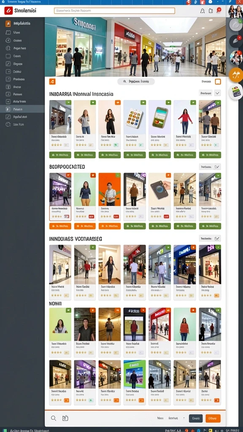The image size is (243, 432).
Task: Open the dropdown beside the BLORPOOCKETED heading
Action: click(210, 167)
